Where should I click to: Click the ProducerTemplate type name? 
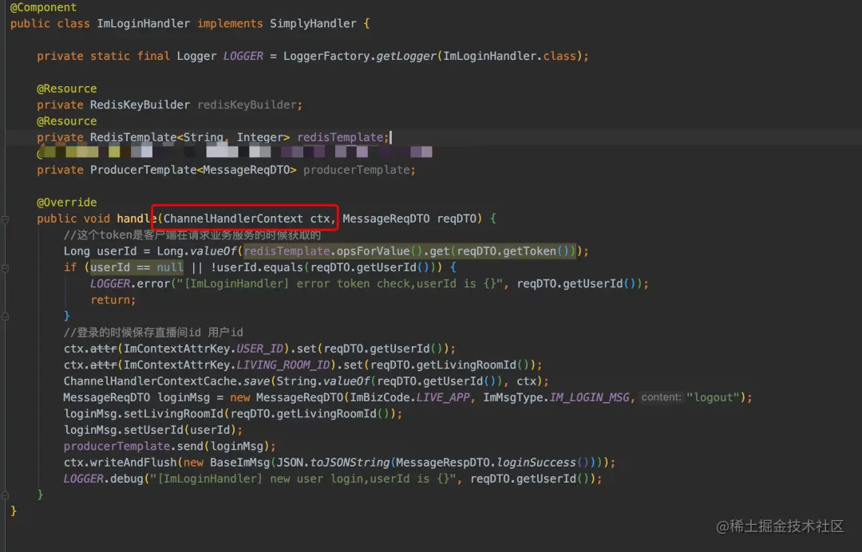tap(143, 170)
